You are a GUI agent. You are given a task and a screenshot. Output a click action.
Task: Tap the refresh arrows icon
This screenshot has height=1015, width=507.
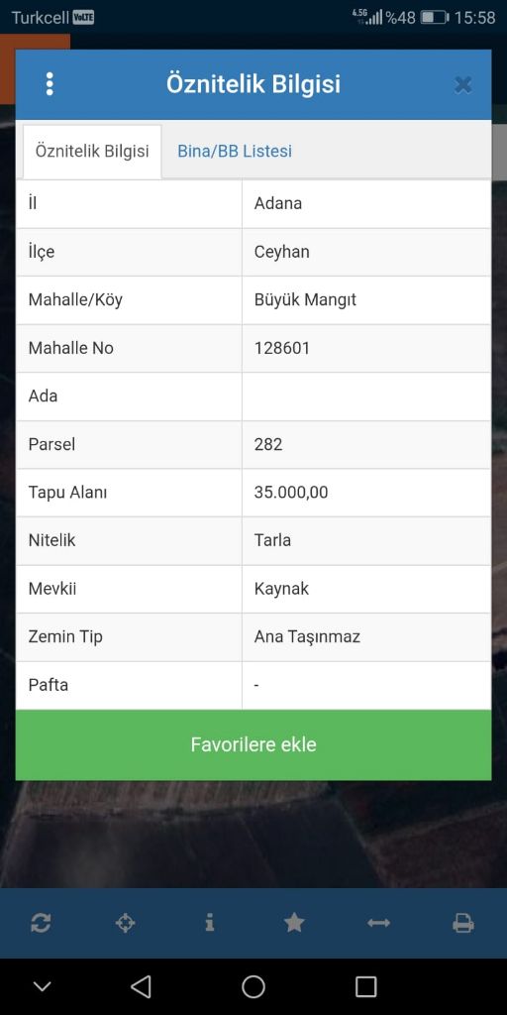tap(40, 923)
